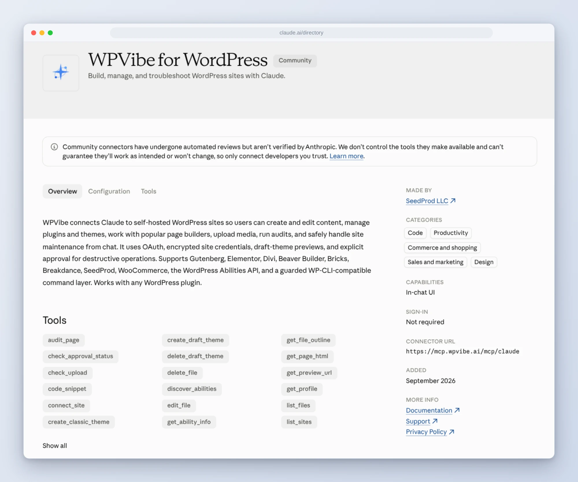
Task: Follow the Learn more link
Action: pos(346,156)
